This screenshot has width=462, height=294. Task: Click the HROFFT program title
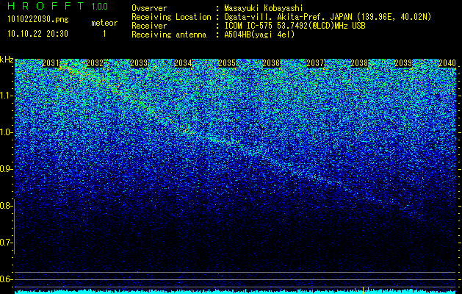pos(46,6)
